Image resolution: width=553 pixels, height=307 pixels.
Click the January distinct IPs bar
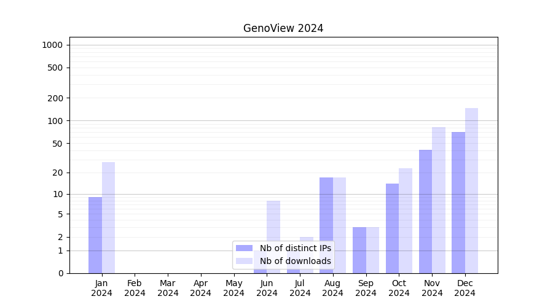click(95, 235)
